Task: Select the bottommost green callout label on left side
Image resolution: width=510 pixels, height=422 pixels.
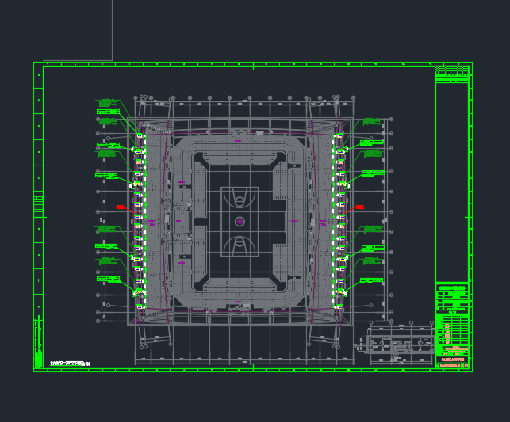Action: point(108,279)
